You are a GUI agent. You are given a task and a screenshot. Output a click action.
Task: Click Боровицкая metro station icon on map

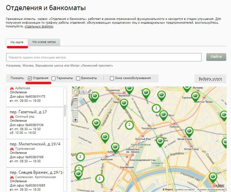(127, 164)
